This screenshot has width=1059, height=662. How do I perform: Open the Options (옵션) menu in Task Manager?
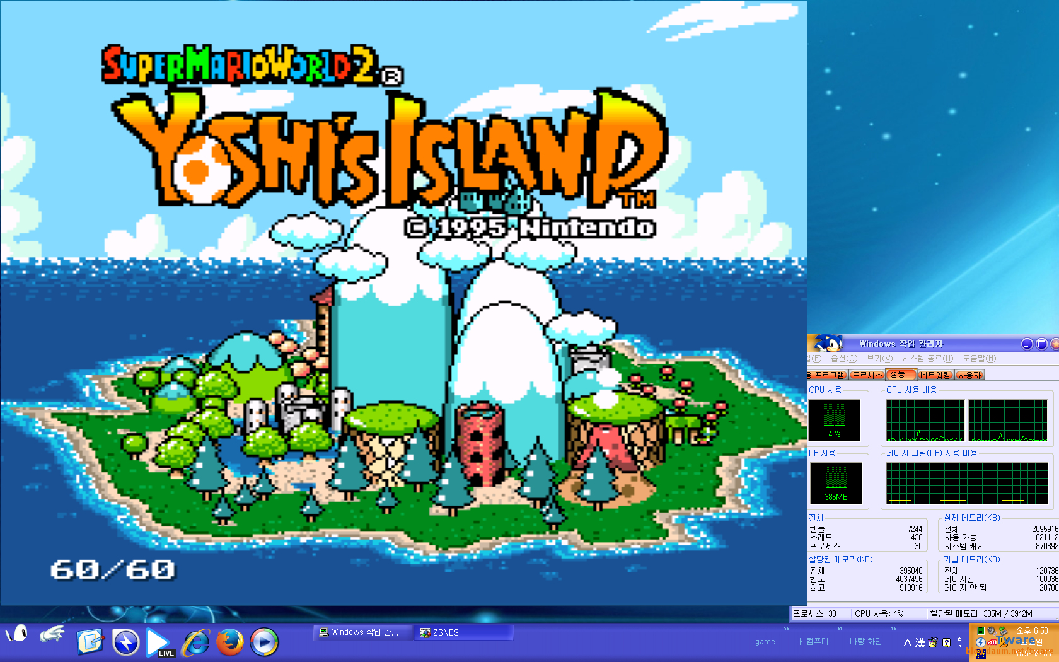(844, 359)
